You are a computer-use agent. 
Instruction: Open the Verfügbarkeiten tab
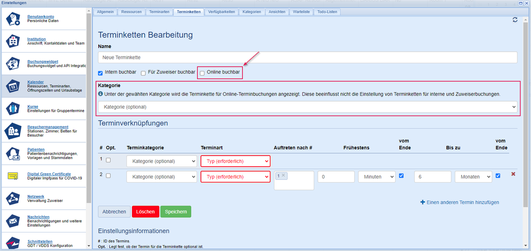222,12
